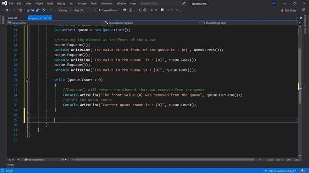Expand the QueueDemo startup target dropdown arrow
Viewport: 309px width, 173px height.
click(119, 10)
